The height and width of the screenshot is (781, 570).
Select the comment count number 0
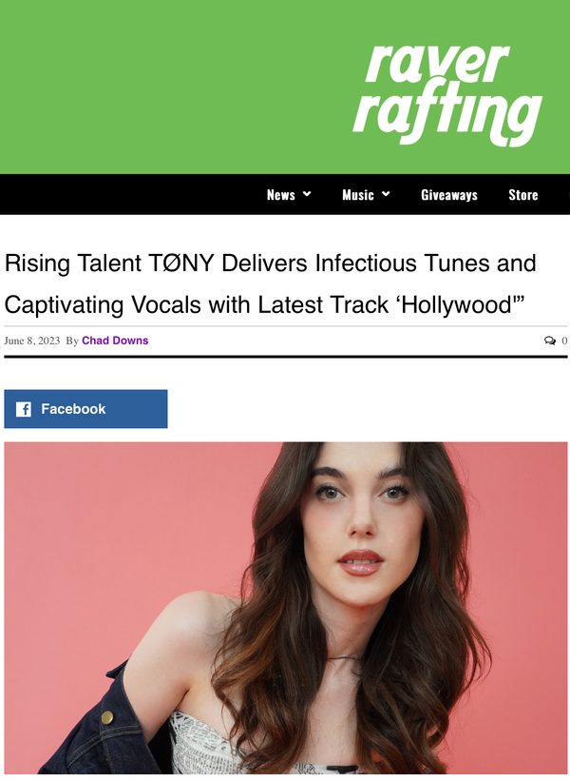coord(564,341)
